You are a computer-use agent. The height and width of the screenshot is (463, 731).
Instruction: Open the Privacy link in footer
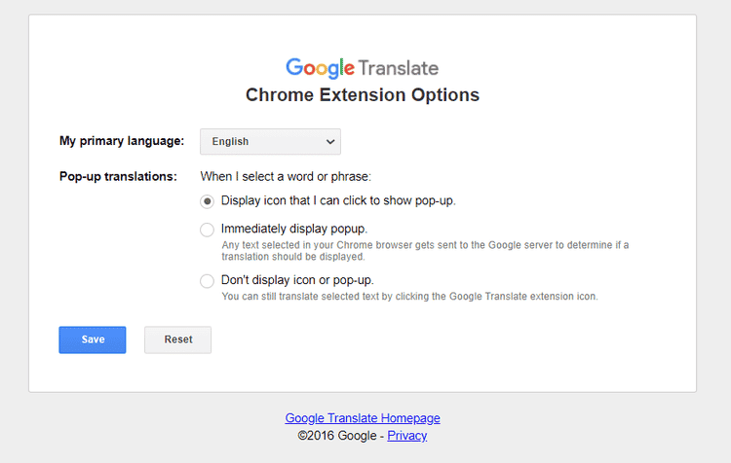pyautogui.click(x=407, y=436)
